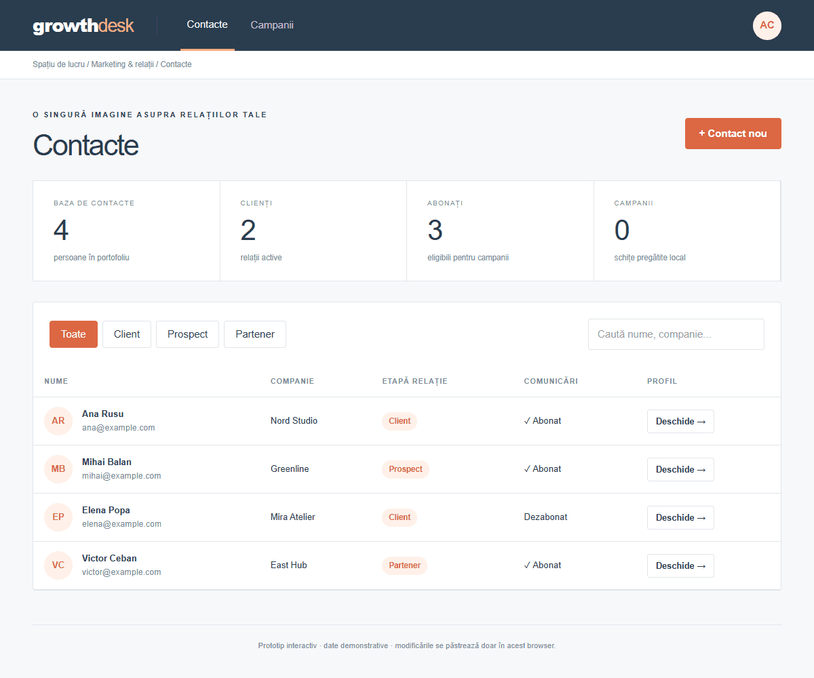Open Victor Ceban's profile with Deschide

coord(680,565)
